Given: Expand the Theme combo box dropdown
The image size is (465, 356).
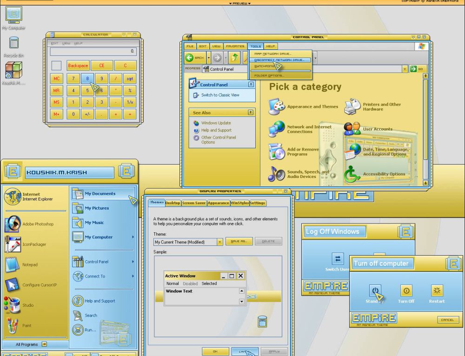Looking at the screenshot, I should pos(220,242).
